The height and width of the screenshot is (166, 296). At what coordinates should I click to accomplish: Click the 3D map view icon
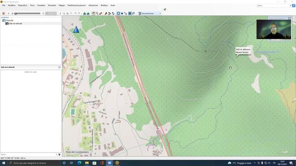(x=122, y=13)
